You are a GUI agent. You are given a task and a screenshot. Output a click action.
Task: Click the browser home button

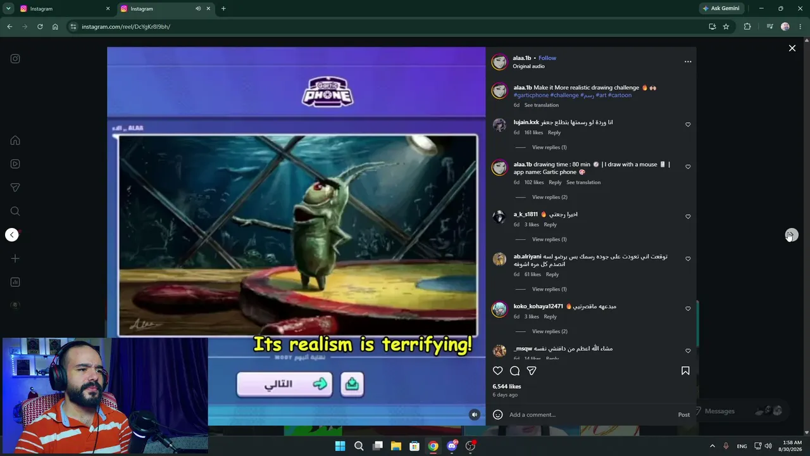point(55,27)
